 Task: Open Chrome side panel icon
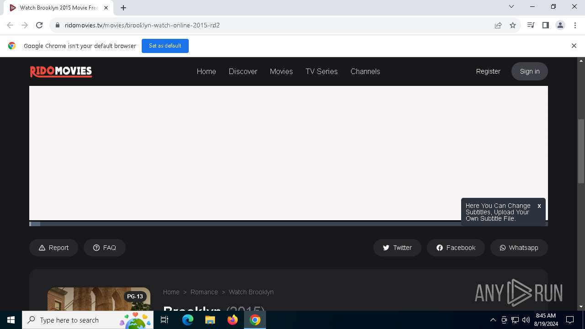pos(545,25)
